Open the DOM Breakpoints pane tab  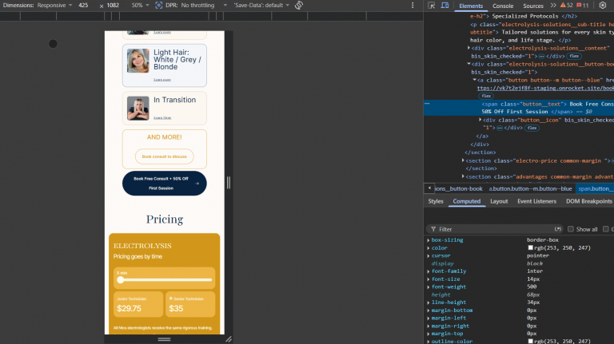click(588, 201)
